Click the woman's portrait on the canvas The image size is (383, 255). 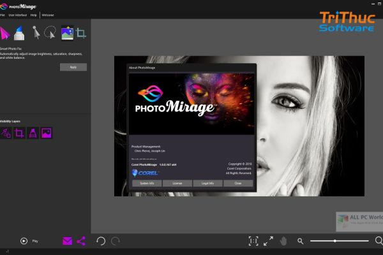(310, 126)
